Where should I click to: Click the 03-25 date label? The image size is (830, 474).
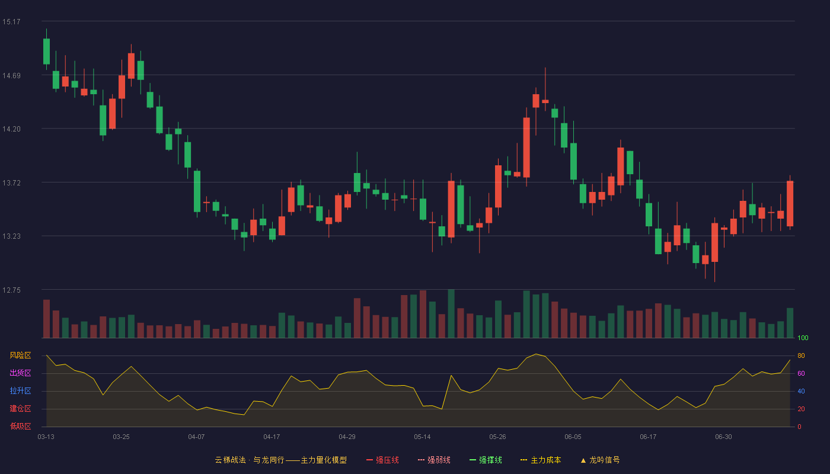[x=121, y=437]
